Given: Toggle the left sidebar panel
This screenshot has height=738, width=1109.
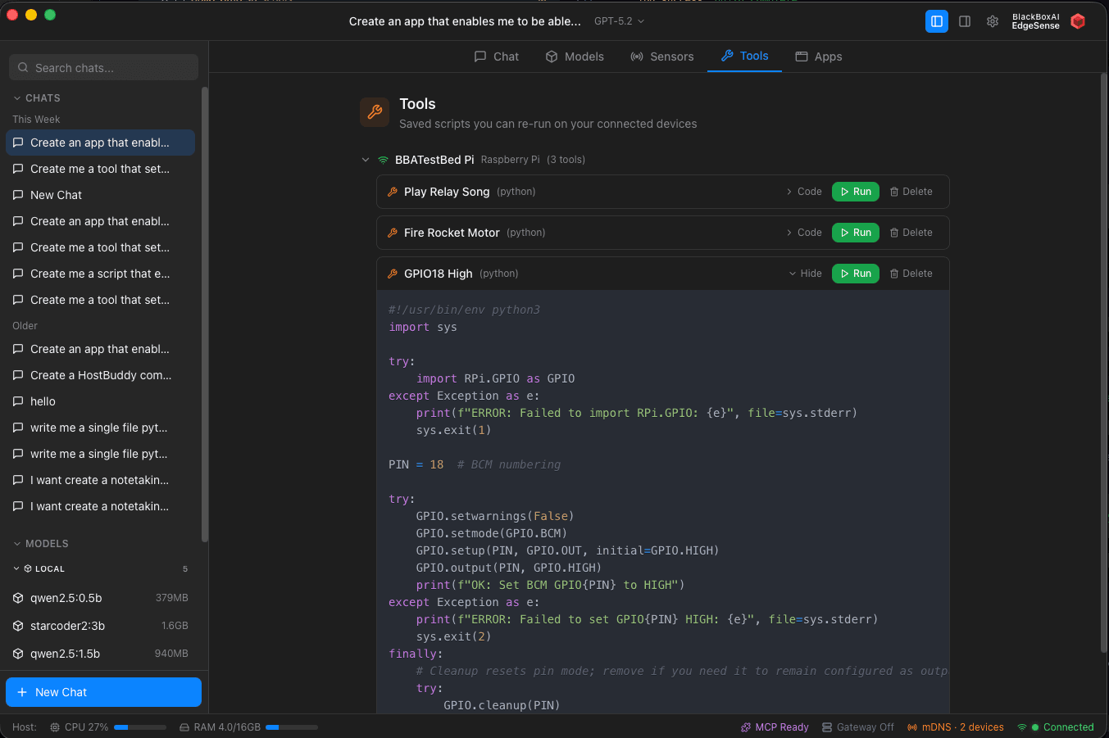Looking at the screenshot, I should point(936,21).
